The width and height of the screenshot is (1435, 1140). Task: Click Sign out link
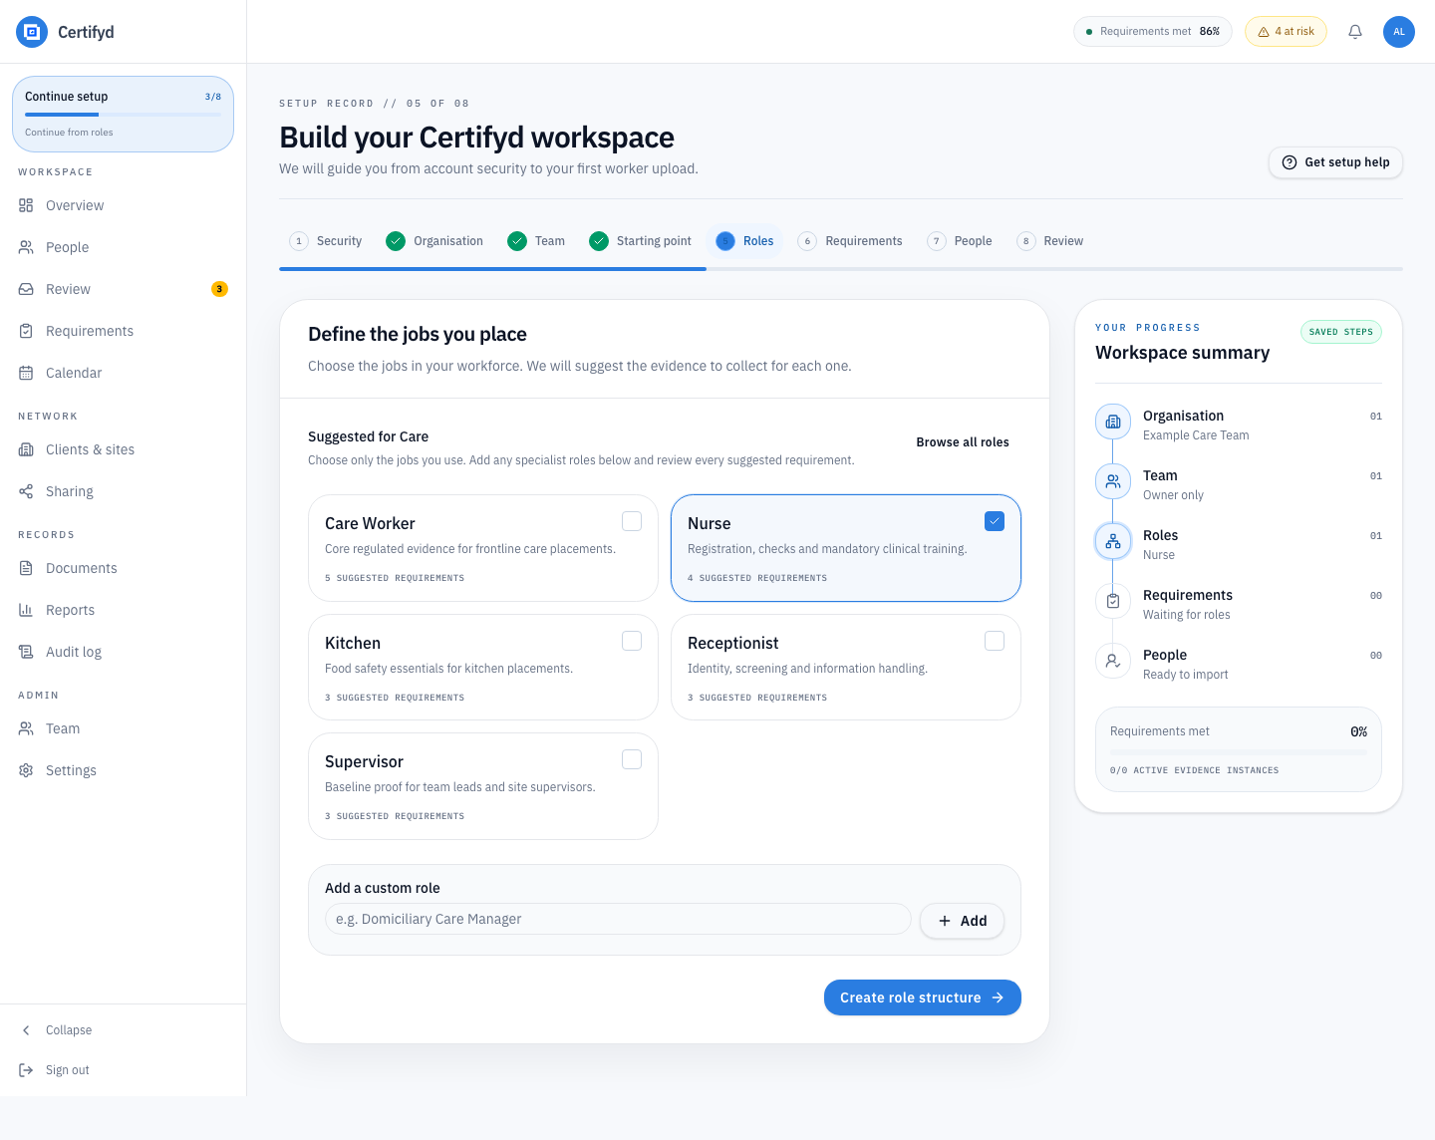tap(68, 1070)
